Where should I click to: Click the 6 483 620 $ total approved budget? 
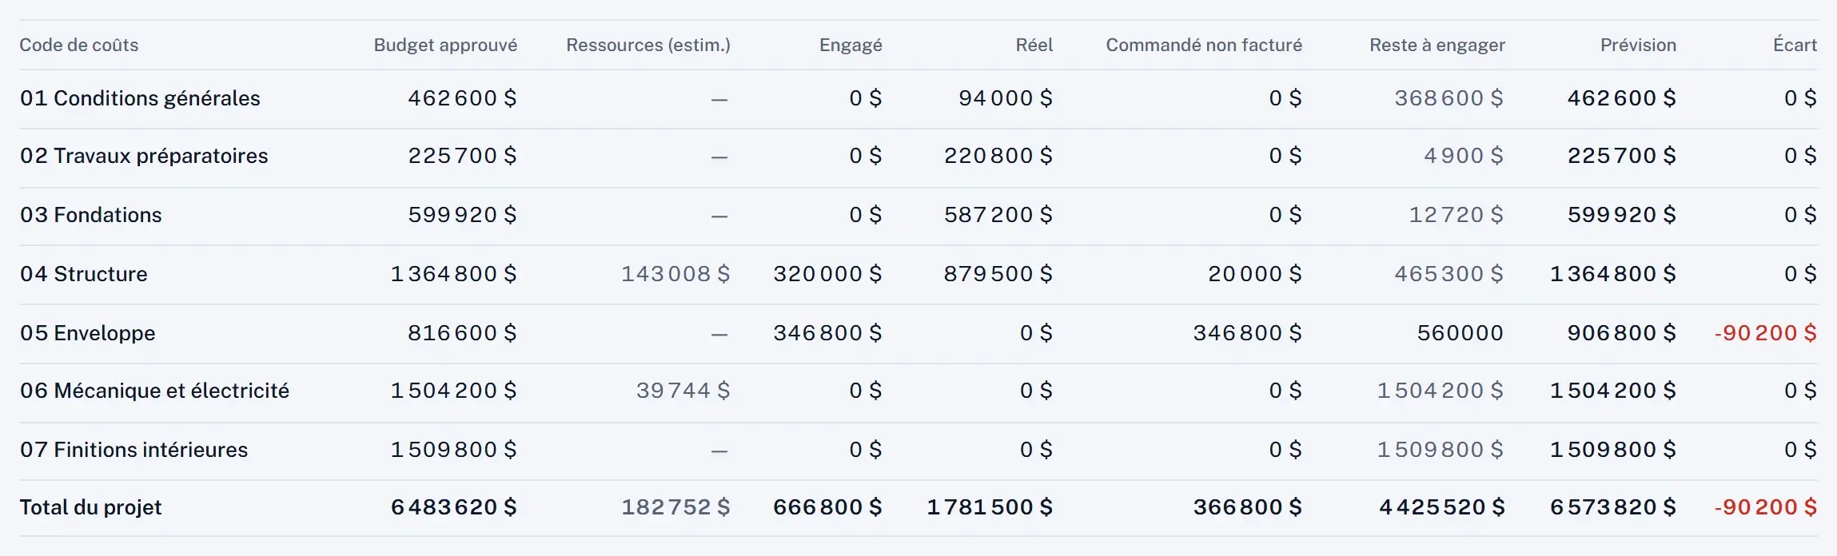pos(453,507)
